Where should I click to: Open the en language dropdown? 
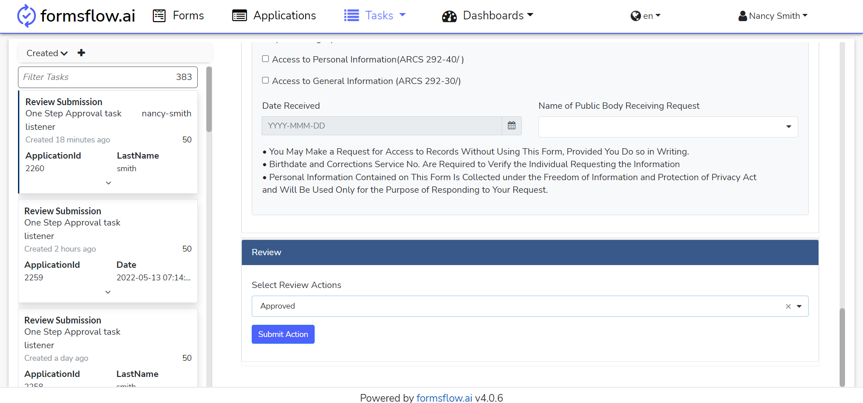652,16
